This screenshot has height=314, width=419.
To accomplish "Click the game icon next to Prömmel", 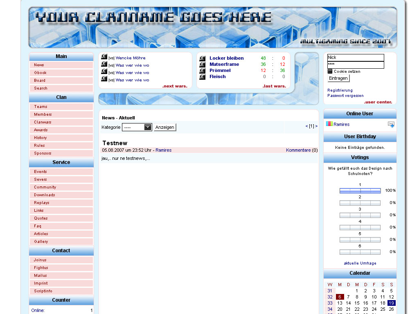I will (202, 71).
